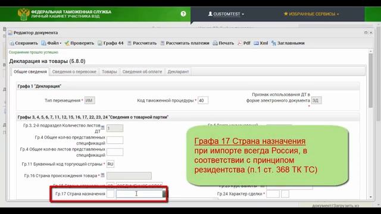Click Рассчитать платежи in the toolbar
The height and width of the screenshot is (214, 381).
[x=185, y=43]
